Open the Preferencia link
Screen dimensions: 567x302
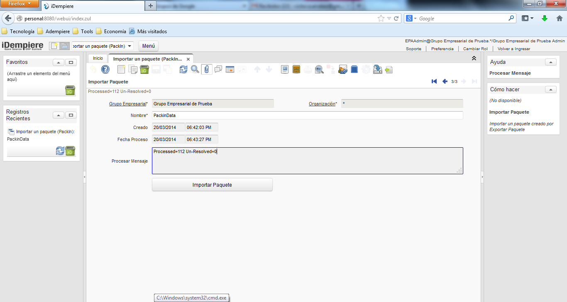[442, 49]
